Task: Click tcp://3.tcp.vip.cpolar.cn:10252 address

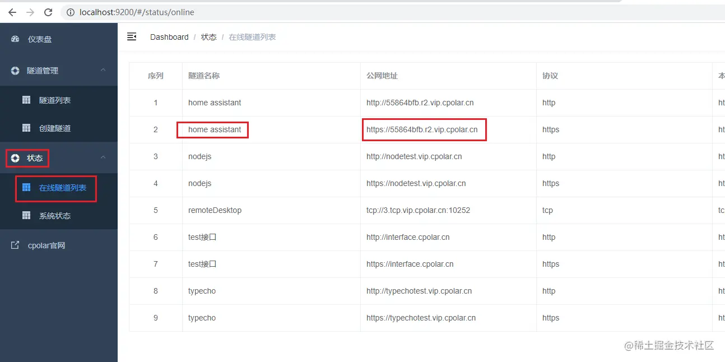Action: 419,210
